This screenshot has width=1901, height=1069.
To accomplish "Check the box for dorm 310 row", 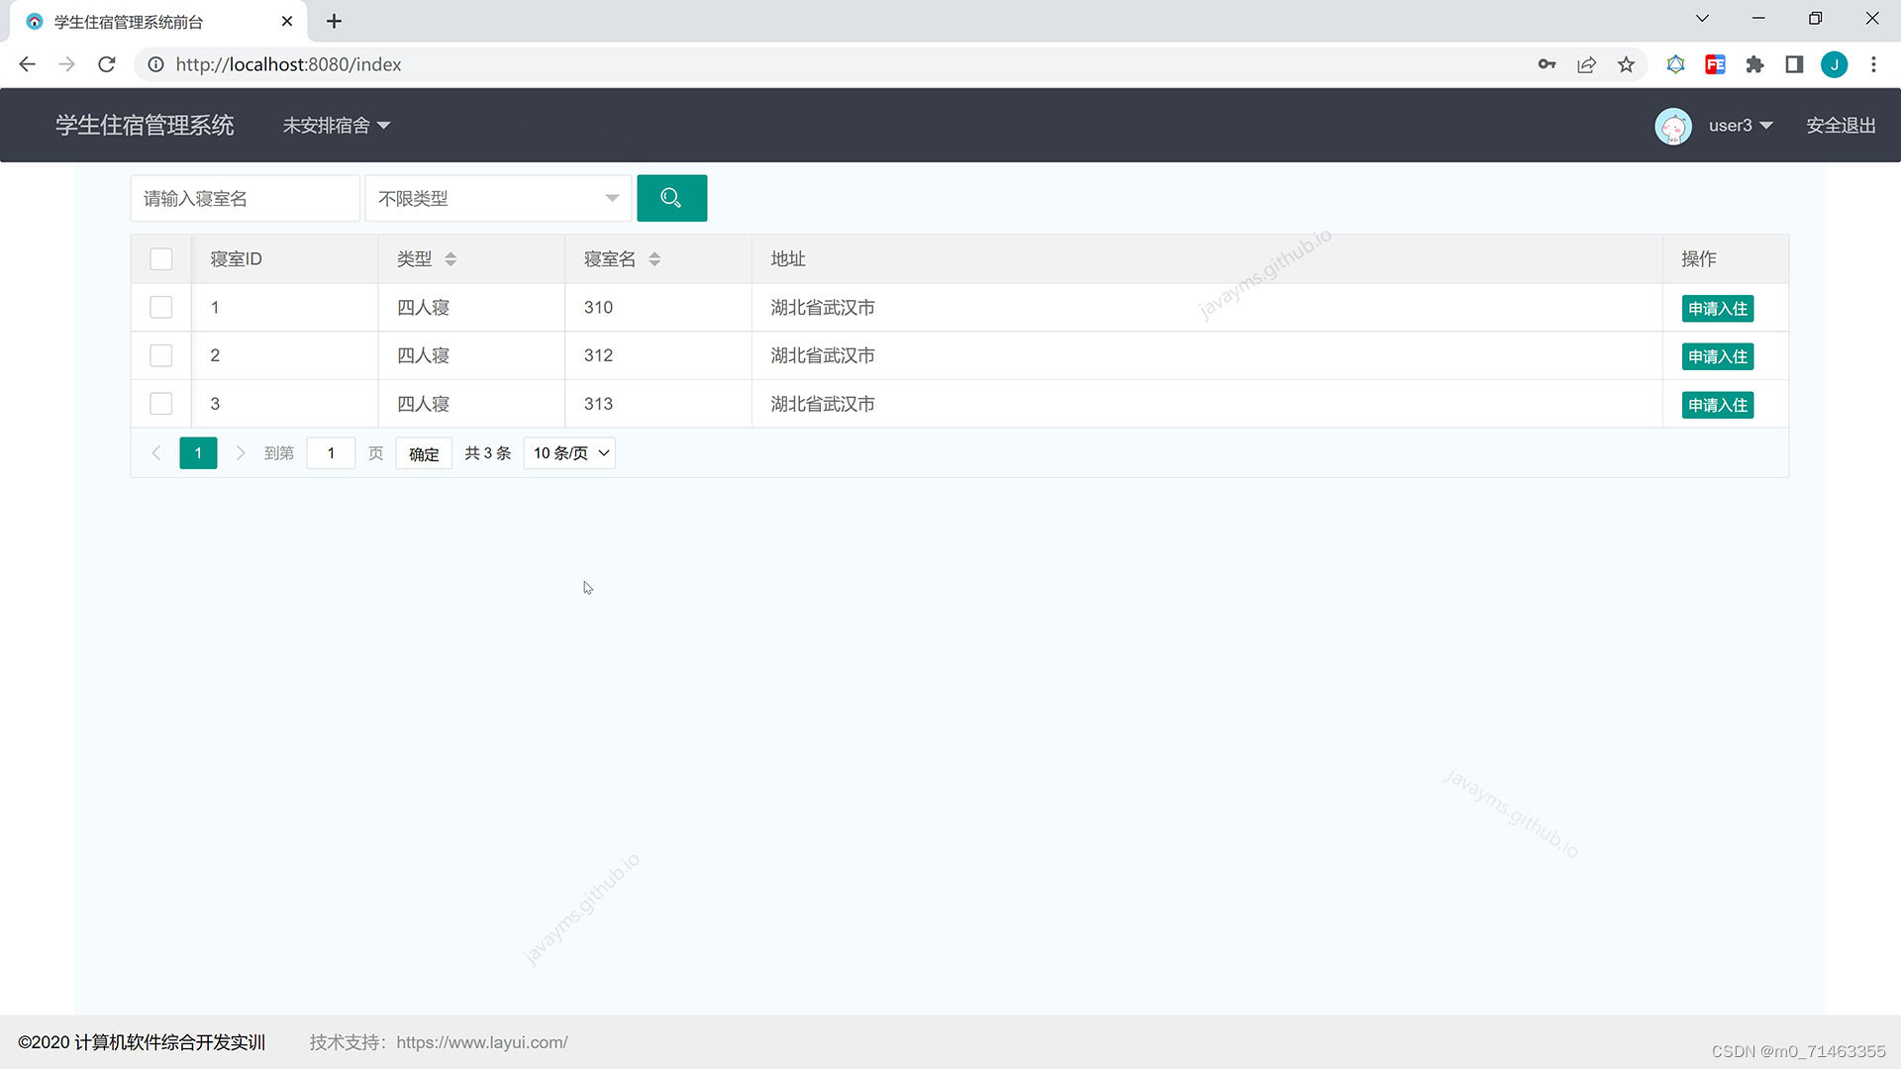I will click(x=160, y=308).
